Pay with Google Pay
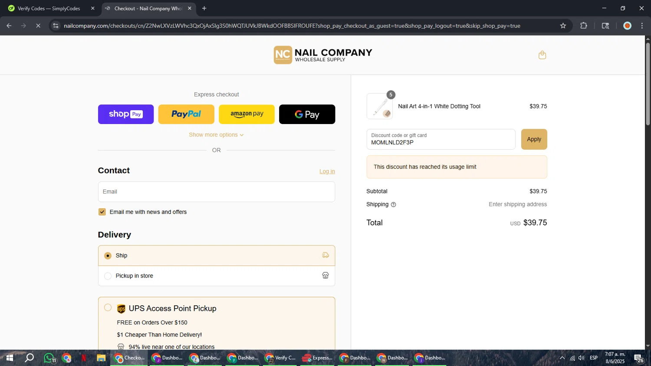The height and width of the screenshot is (366, 651). [x=307, y=114]
